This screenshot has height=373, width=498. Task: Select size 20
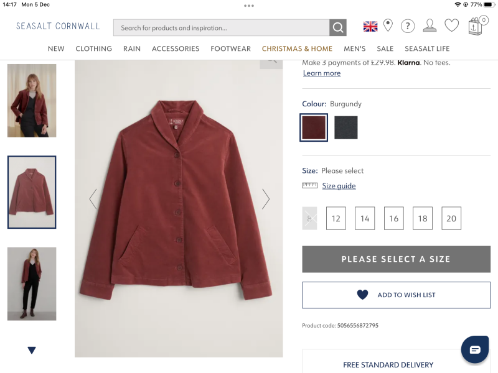coord(451,218)
